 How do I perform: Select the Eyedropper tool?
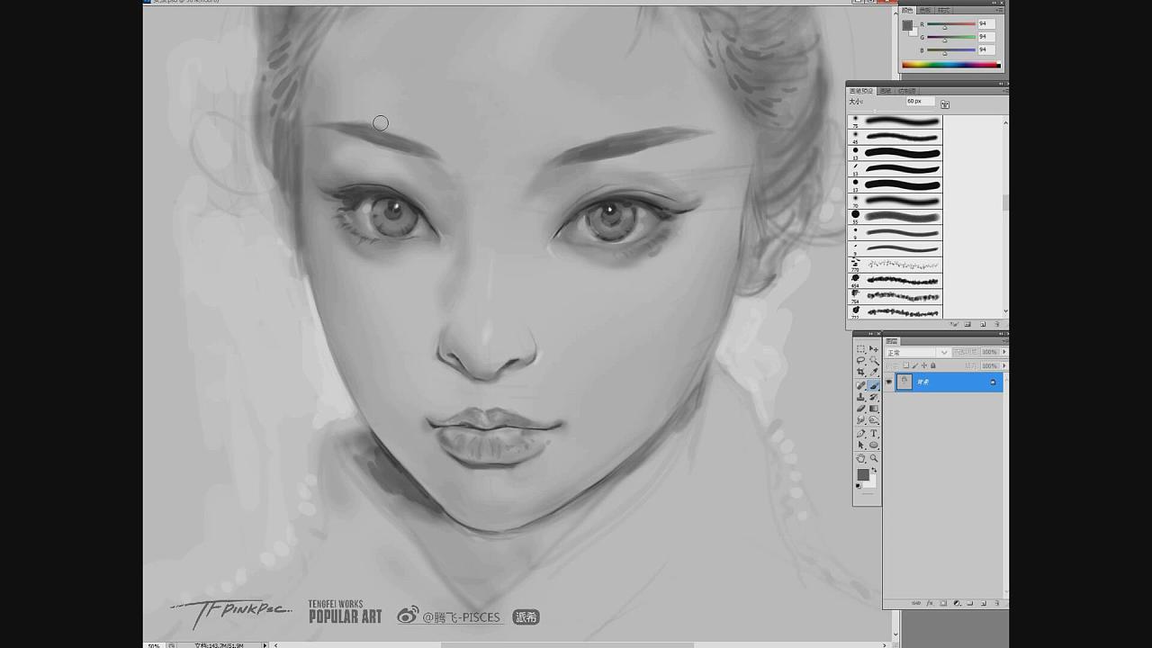874,372
